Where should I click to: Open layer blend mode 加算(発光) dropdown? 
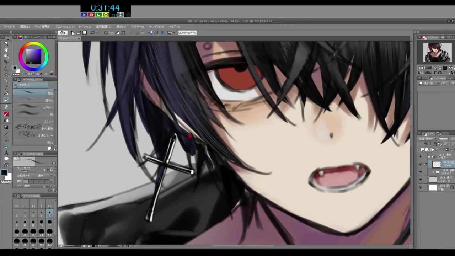(x=428, y=139)
